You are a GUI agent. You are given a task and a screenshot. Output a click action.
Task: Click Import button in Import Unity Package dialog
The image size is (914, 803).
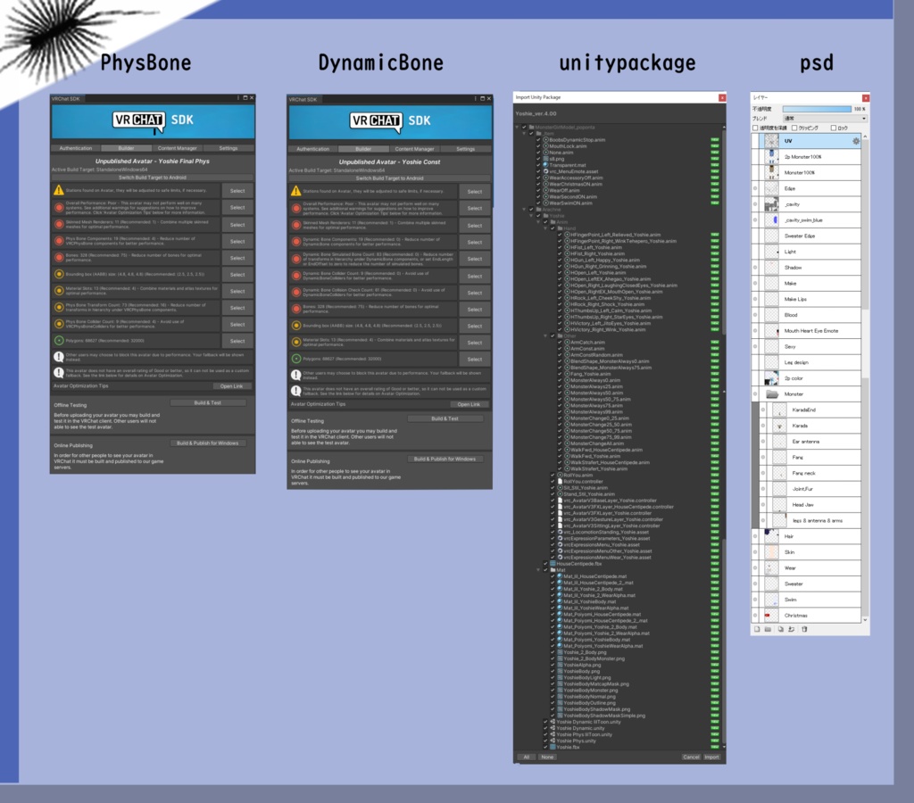[x=711, y=757]
